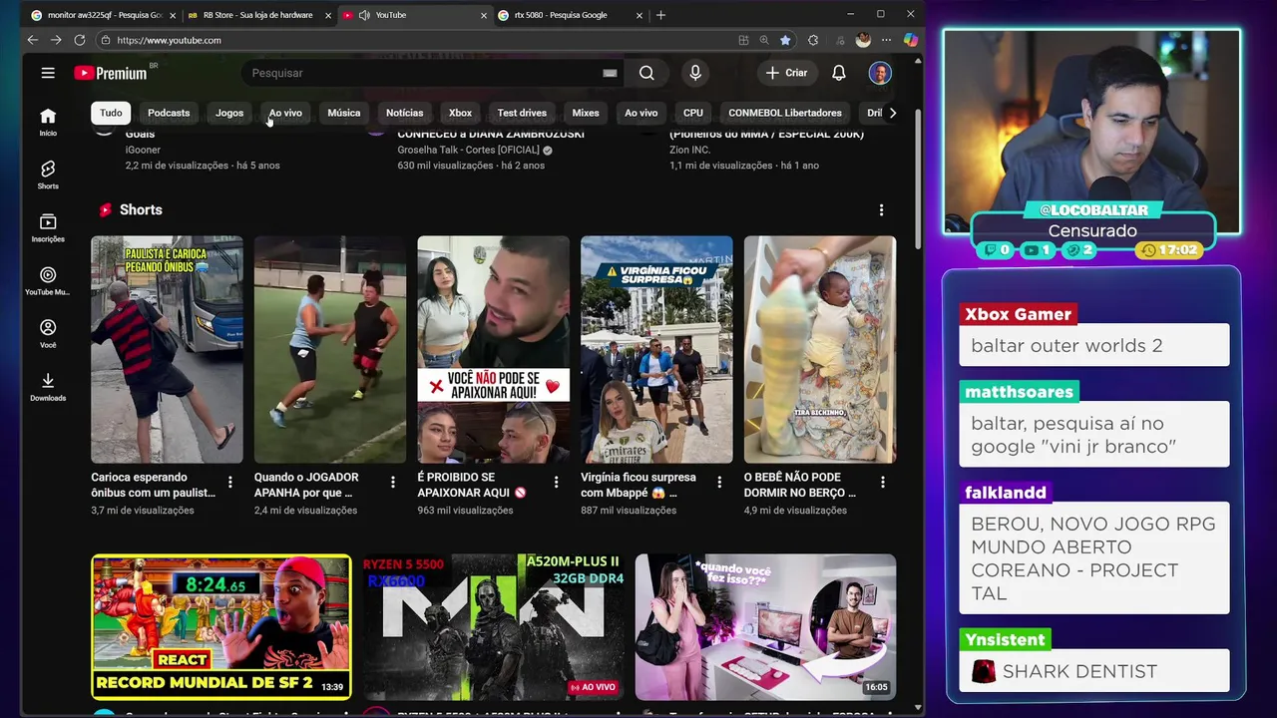Open RECORD MUNDIAL DE SF 2 video

[220, 627]
